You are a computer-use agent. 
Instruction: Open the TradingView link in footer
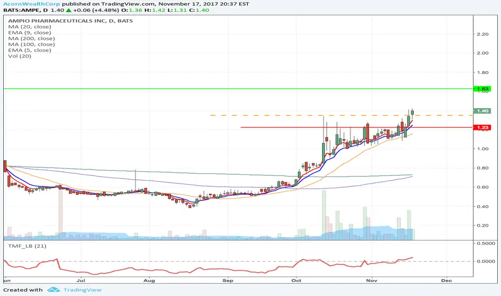pos(82,290)
